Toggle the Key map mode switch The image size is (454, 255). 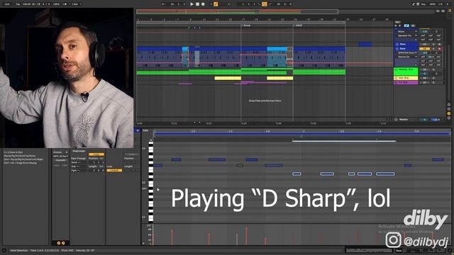click(424, 4)
